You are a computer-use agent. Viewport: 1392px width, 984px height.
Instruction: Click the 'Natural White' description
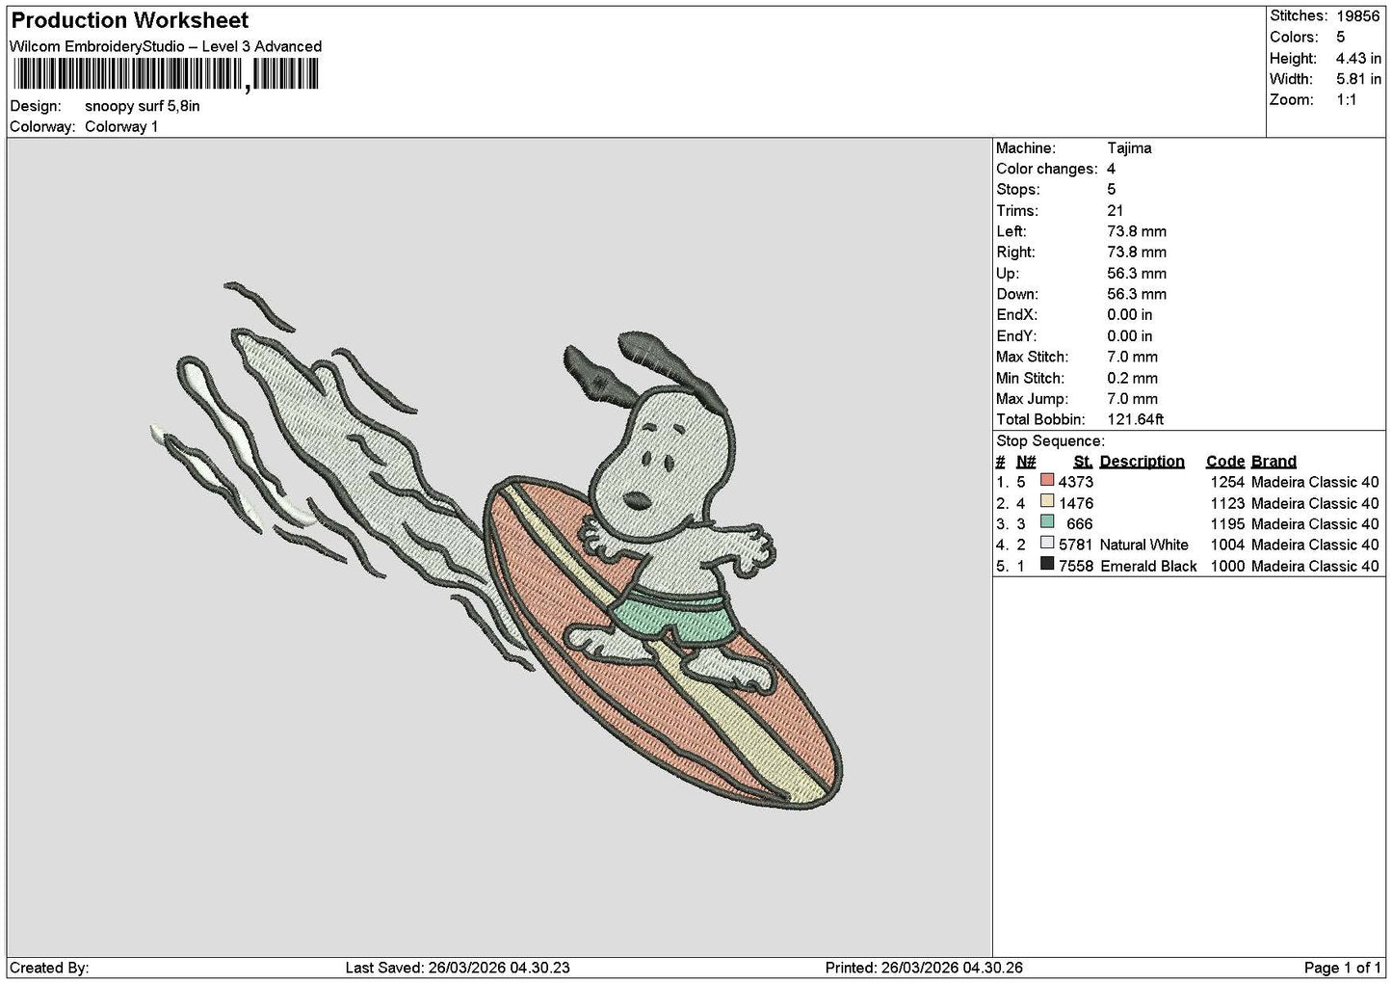[1144, 545]
